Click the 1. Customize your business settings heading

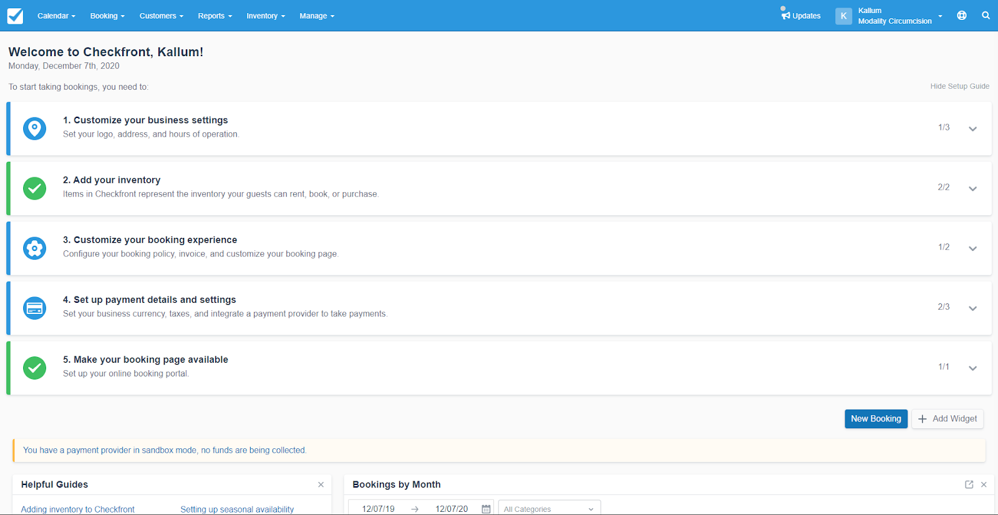pyautogui.click(x=145, y=120)
